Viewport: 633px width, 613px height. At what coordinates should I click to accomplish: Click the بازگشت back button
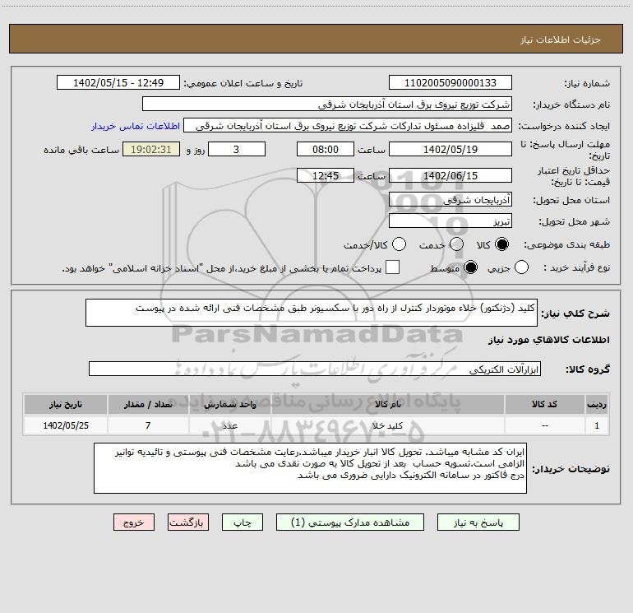(188, 522)
